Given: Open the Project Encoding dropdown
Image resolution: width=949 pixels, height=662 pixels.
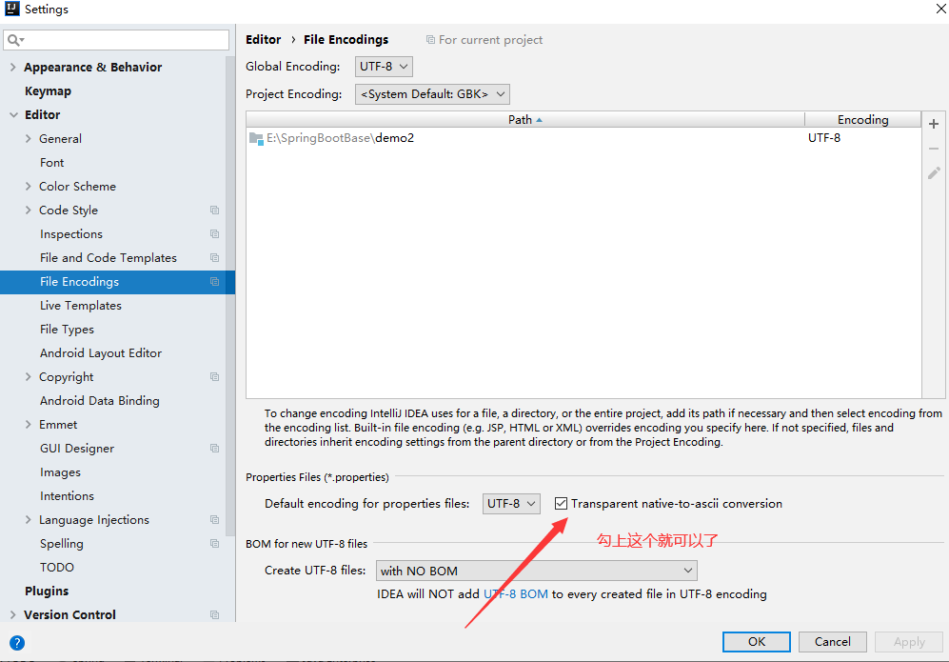Looking at the screenshot, I should coord(432,94).
